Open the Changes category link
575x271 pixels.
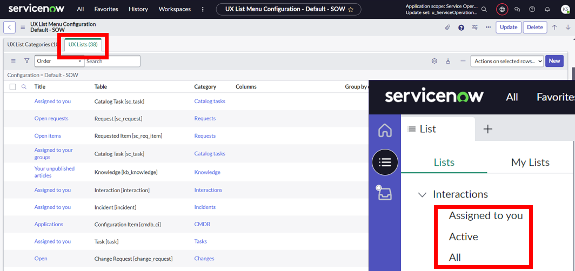coord(204,259)
